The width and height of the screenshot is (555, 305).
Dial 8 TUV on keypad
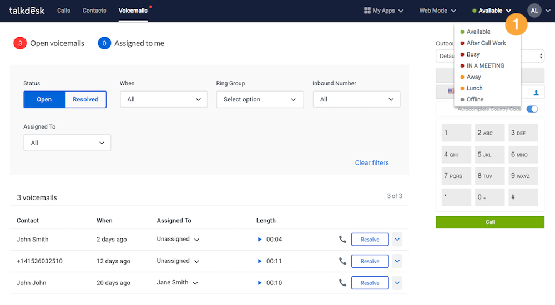point(490,176)
